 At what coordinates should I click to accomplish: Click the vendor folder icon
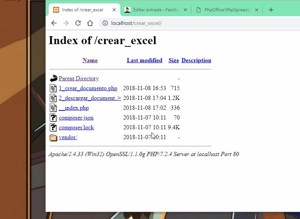tap(53, 138)
